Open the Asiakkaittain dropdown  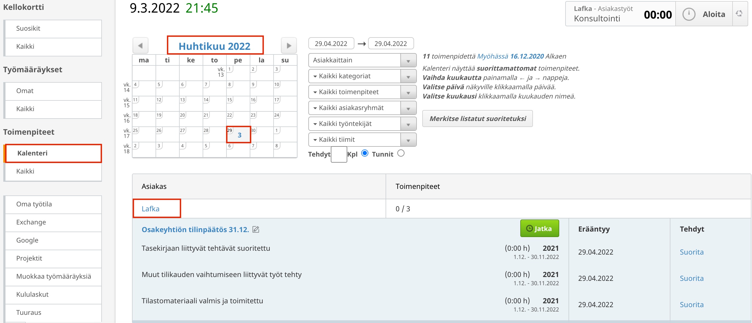pyautogui.click(x=362, y=60)
